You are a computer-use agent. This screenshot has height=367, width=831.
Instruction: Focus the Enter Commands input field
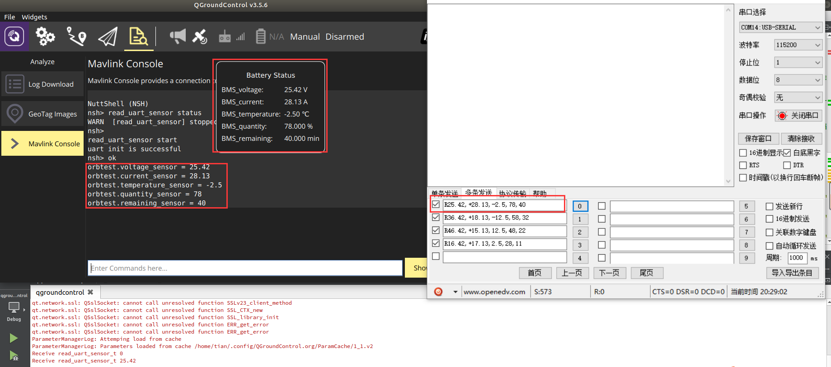245,268
